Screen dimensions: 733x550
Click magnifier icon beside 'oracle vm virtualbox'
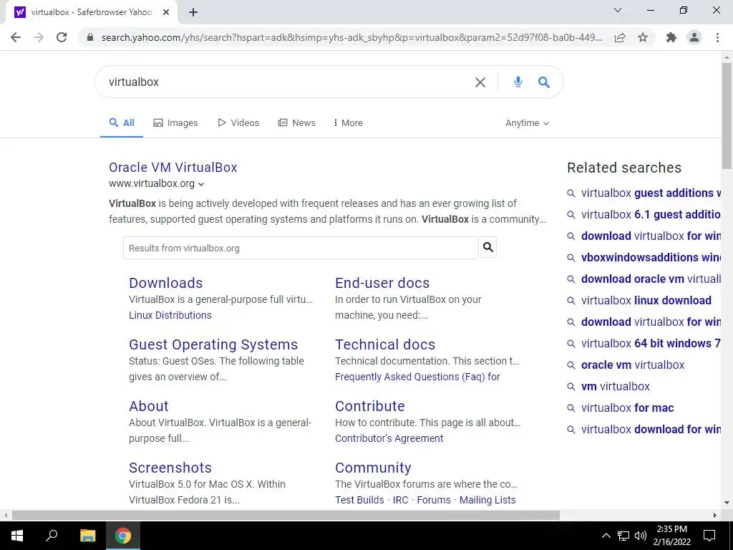(571, 365)
